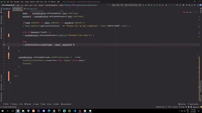This screenshot has width=202, height=113.
Task: Open the Terminal tool window
Action: pos(28,104)
